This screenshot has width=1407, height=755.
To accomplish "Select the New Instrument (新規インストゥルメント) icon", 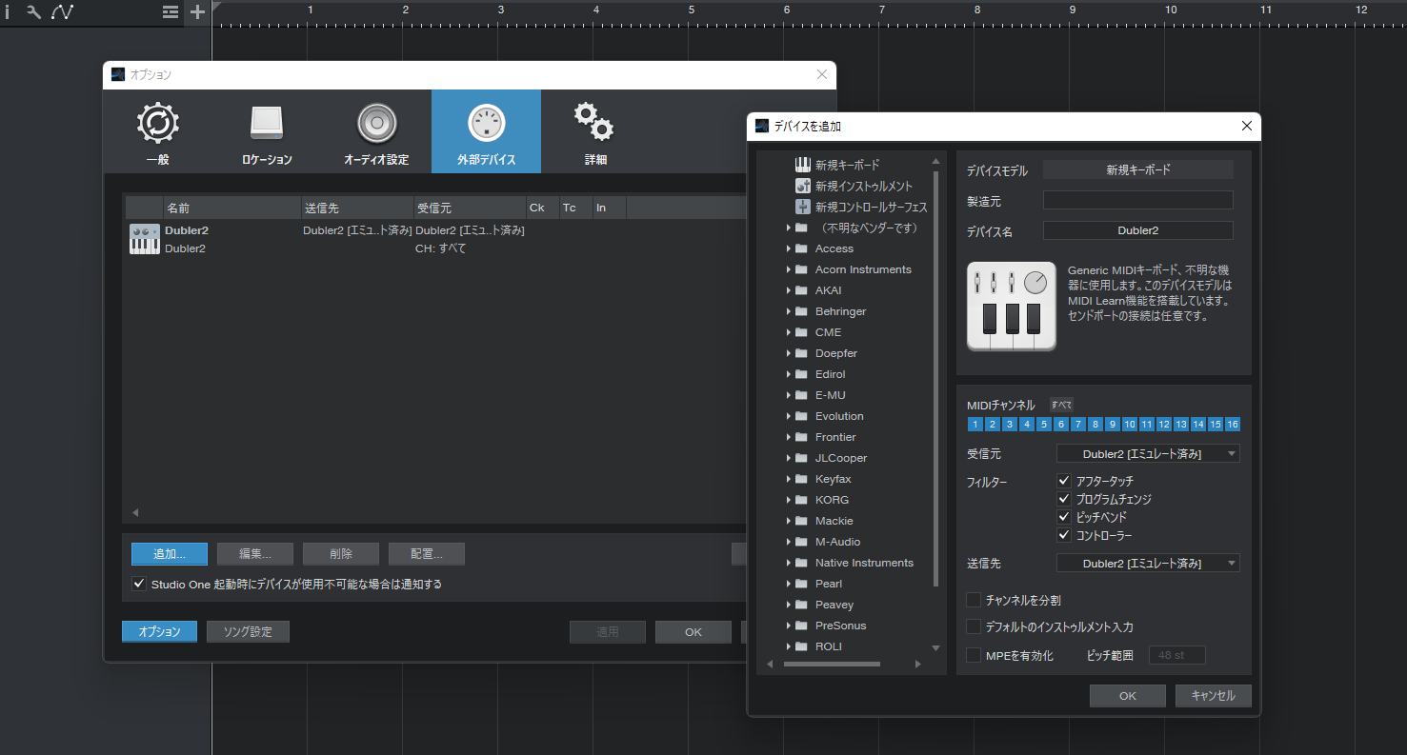I will coord(802,186).
